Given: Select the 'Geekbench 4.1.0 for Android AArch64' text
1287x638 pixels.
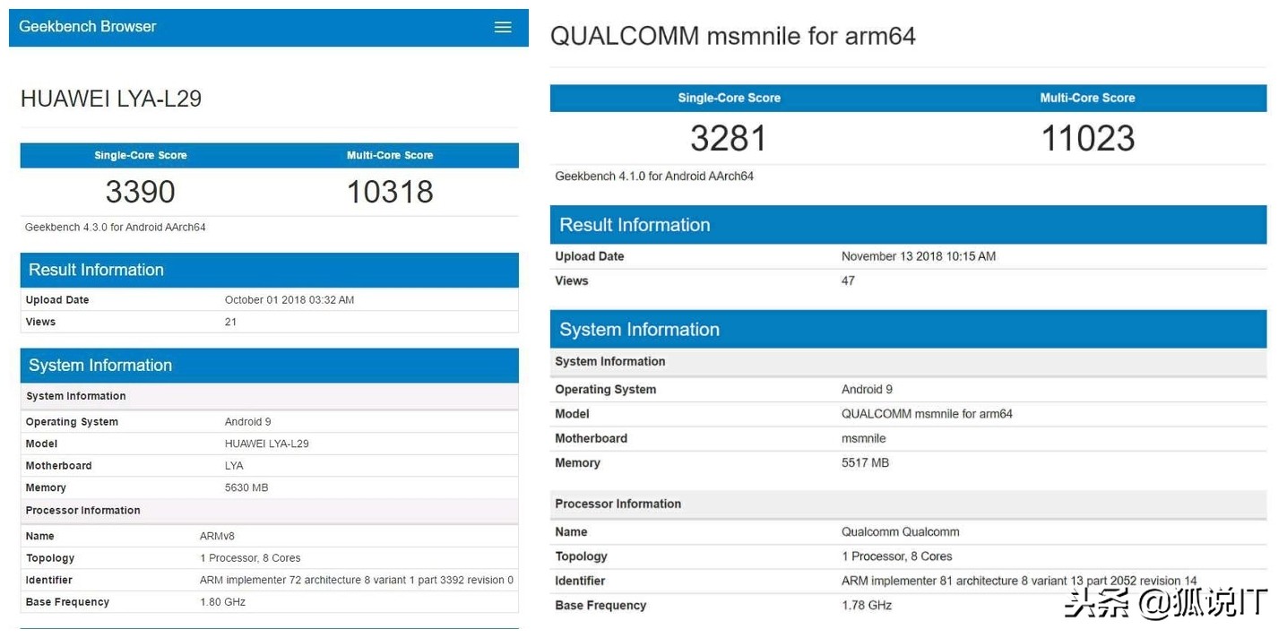Looking at the screenshot, I should [654, 177].
